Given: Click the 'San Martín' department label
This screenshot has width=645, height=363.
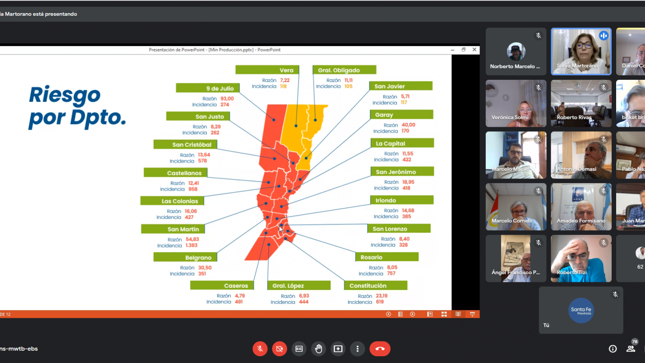Looking at the screenshot, I should [x=173, y=229].
